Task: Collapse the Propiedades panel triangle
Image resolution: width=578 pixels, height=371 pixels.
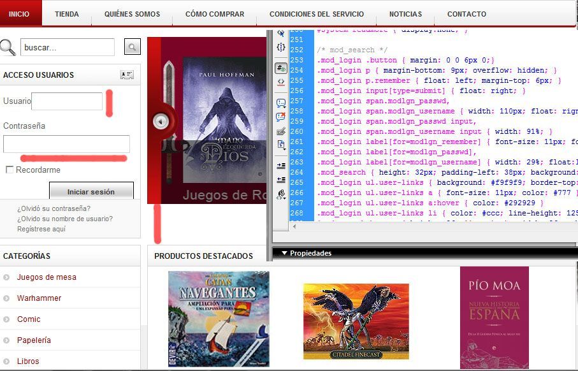Action: [x=284, y=253]
